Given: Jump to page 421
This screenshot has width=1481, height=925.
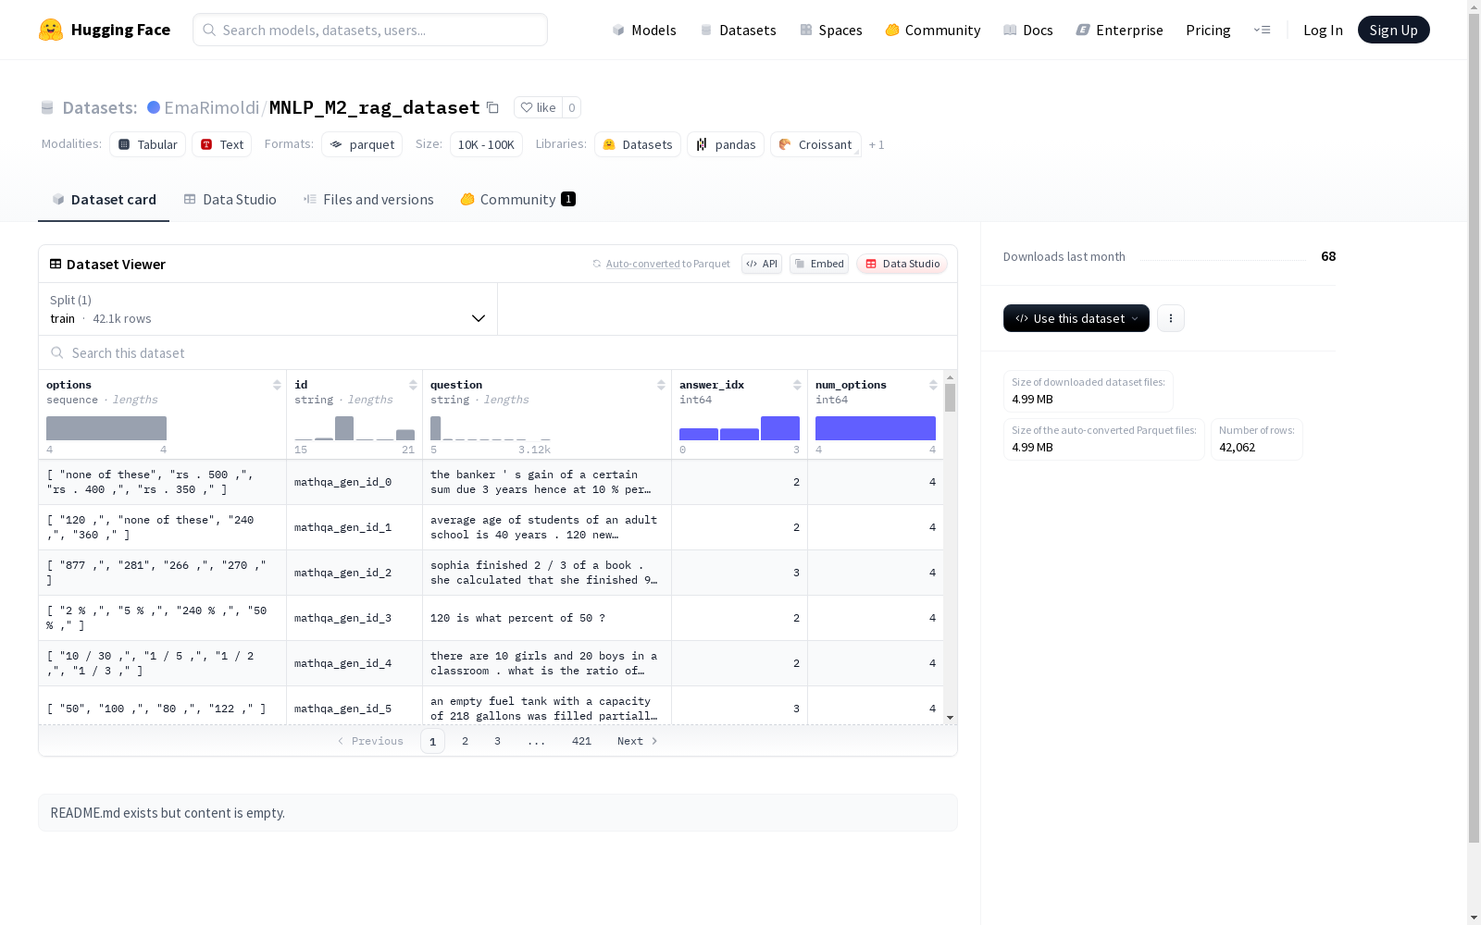Looking at the screenshot, I should pyautogui.click(x=581, y=741).
